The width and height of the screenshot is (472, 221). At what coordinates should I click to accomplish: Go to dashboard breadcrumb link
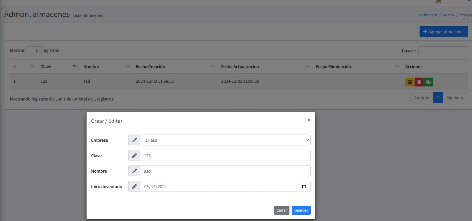(x=428, y=15)
